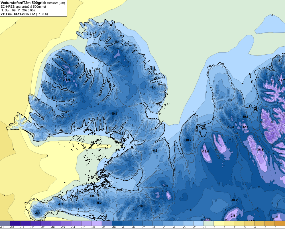Select the -12.1 temperature label
285x229 pixels.
tap(245, 127)
